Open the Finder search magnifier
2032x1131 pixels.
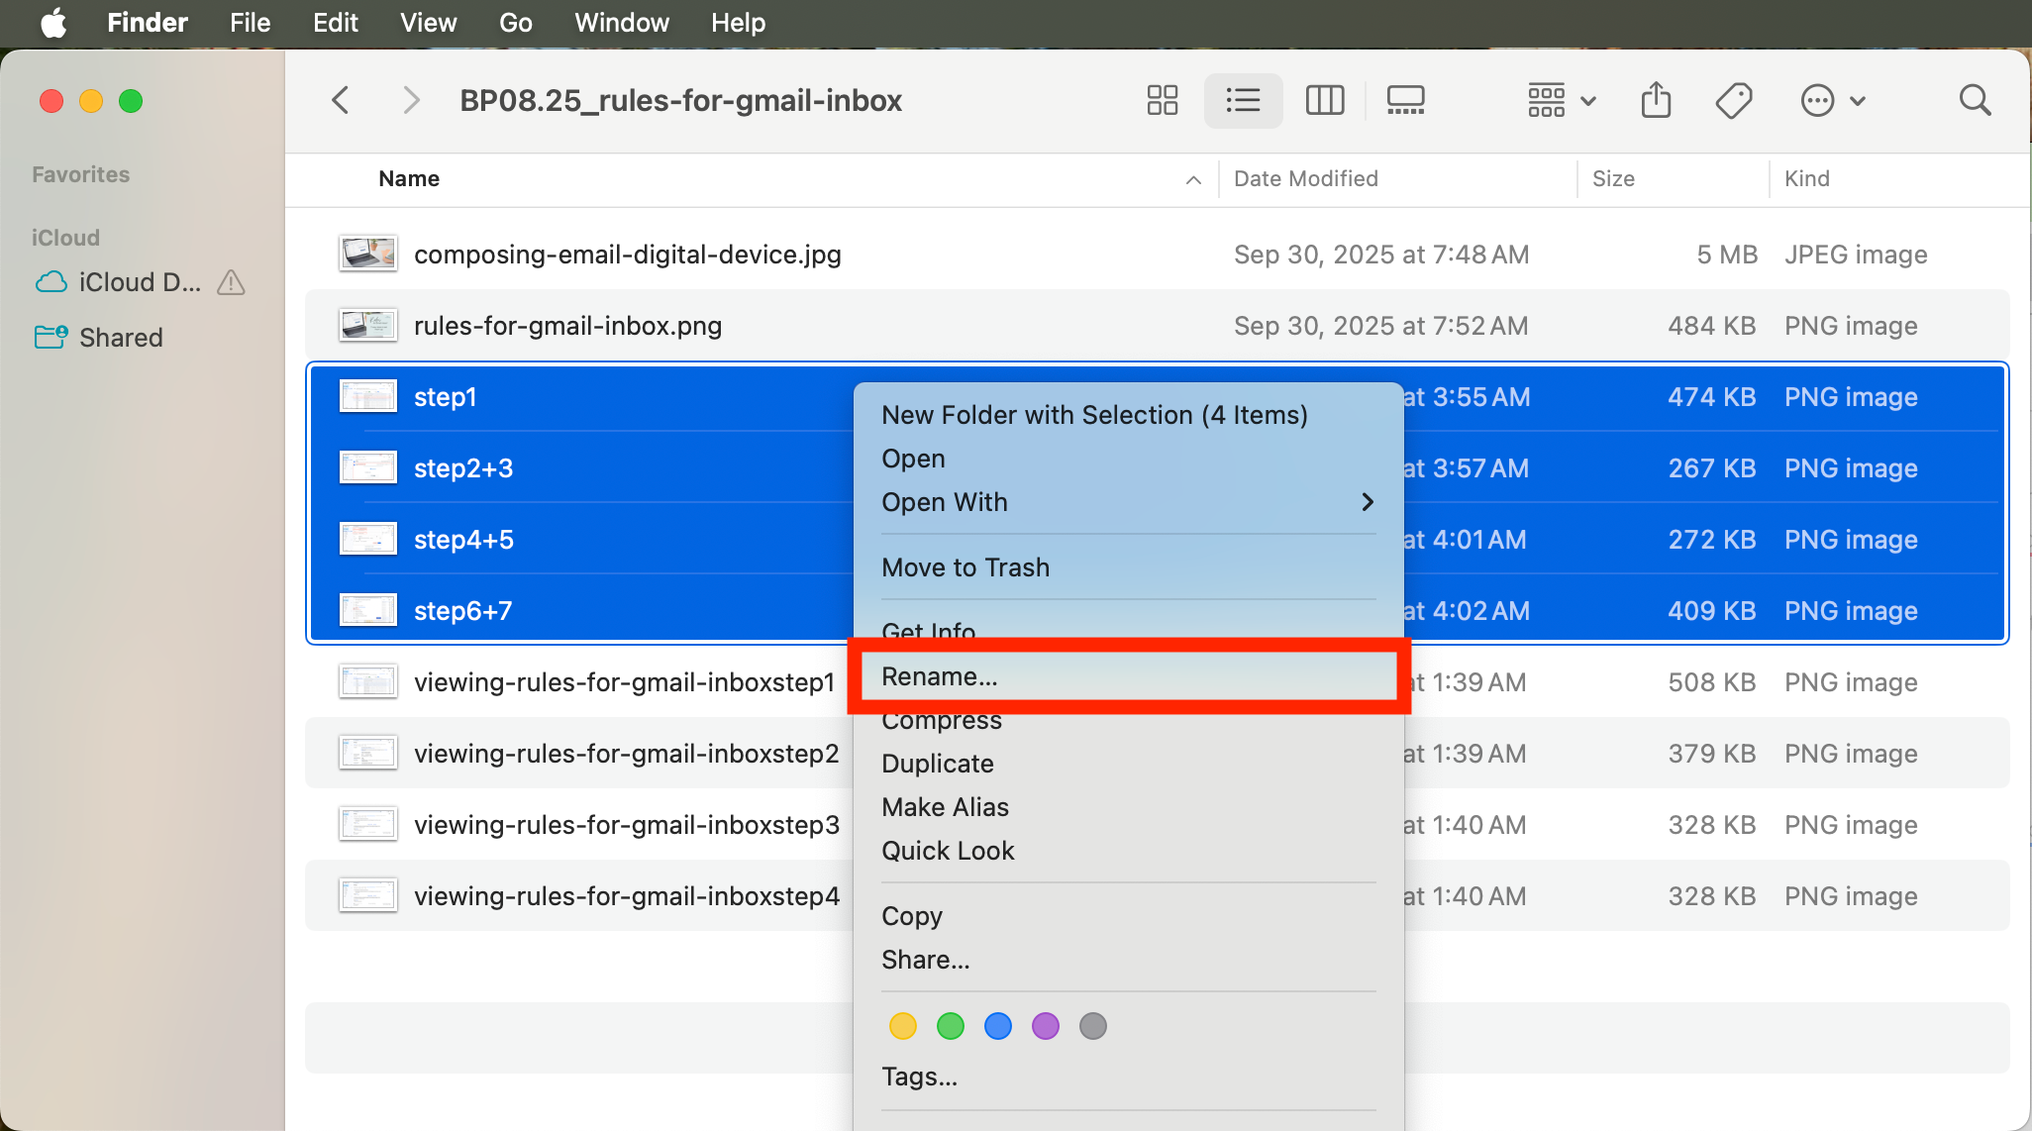tap(1975, 100)
